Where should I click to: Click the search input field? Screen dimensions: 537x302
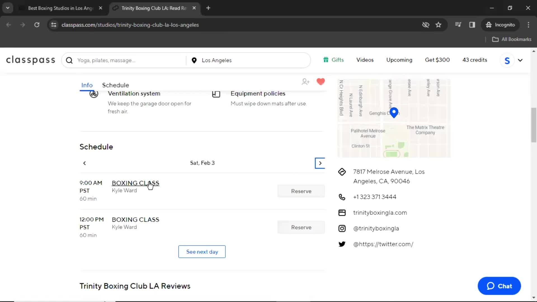(x=125, y=60)
